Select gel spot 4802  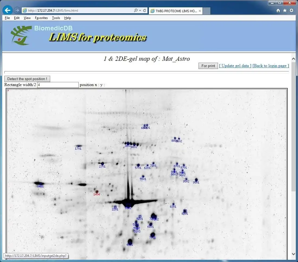click(x=134, y=144)
